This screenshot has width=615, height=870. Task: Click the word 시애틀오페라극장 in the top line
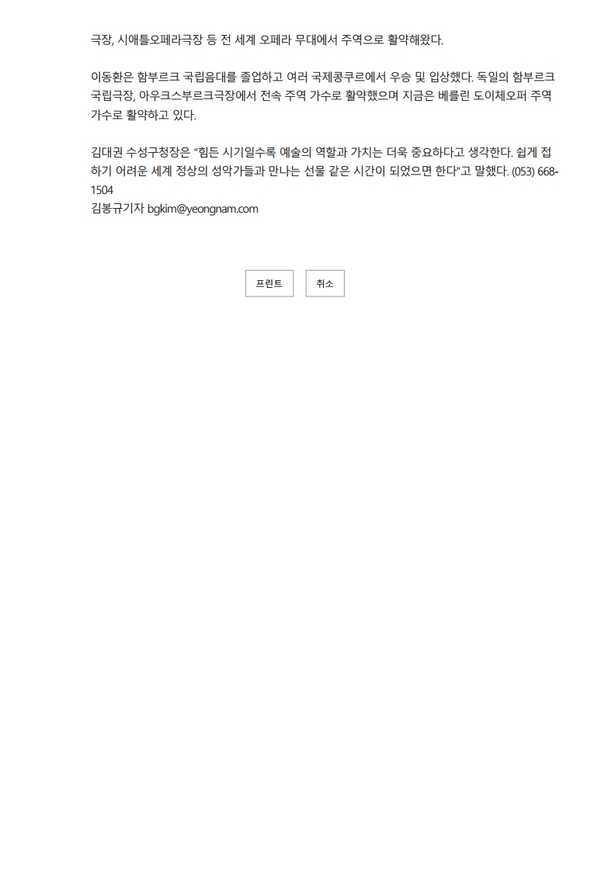tap(160, 40)
